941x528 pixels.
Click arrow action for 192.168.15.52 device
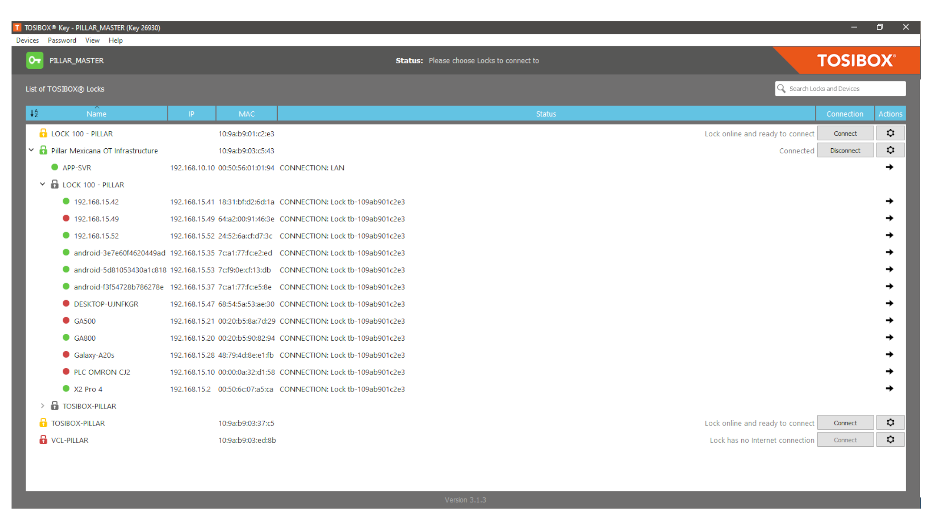point(889,236)
